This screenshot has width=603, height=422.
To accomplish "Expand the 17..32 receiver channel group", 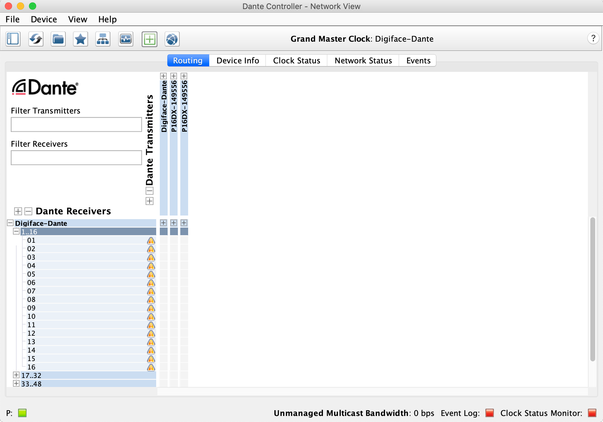I will (x=16, y=375).
